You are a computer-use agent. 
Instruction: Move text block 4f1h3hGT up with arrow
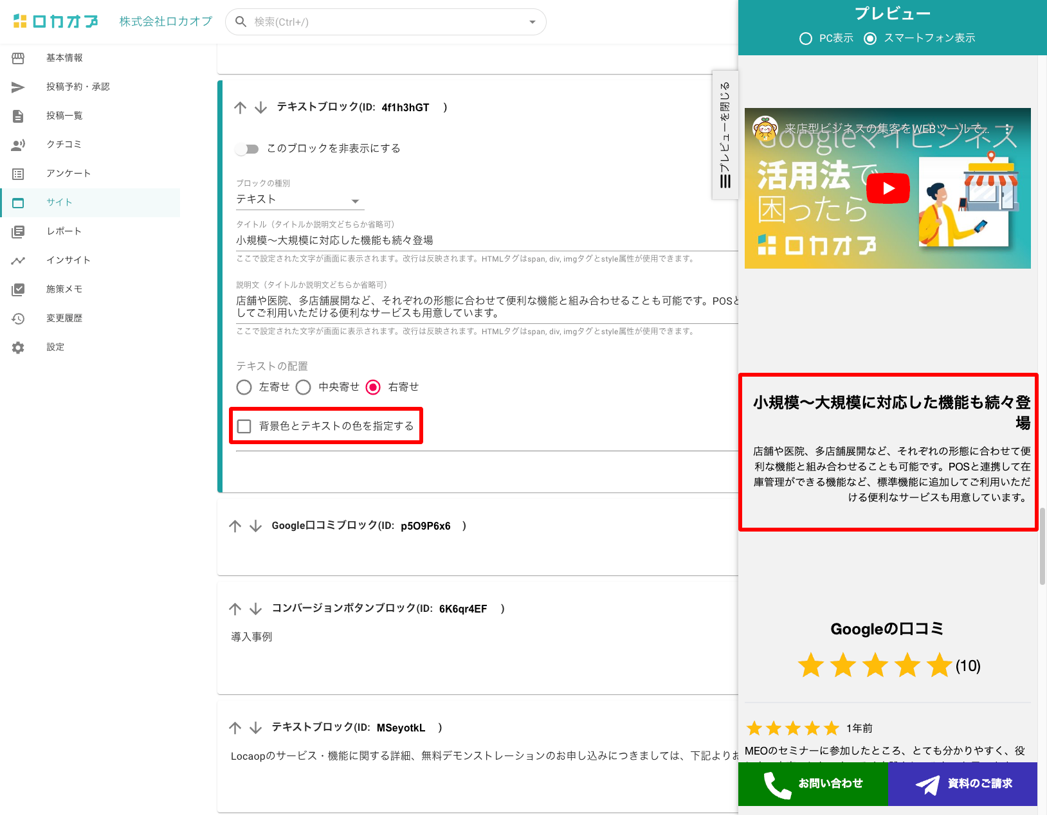(x=241, y=108)
